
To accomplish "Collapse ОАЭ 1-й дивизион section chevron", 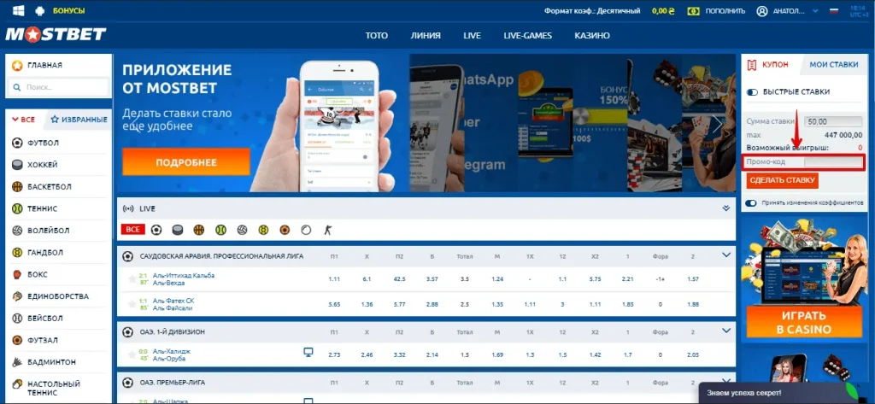I will coord(726,331).
